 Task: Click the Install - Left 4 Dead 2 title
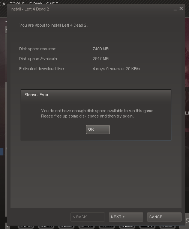(30, 9)
